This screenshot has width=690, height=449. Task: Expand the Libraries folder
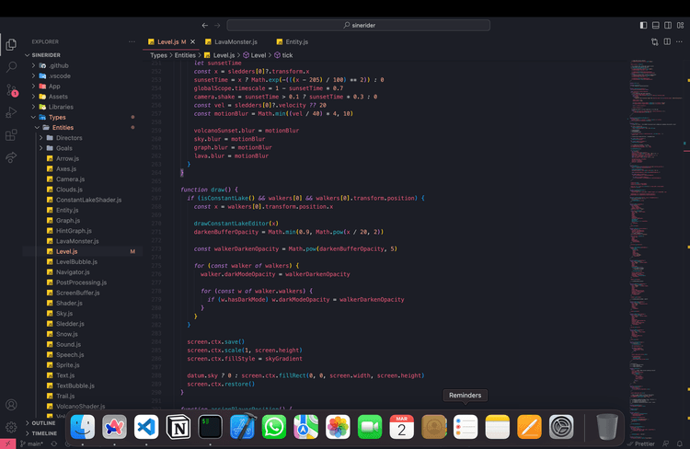[x=61, y=107]
